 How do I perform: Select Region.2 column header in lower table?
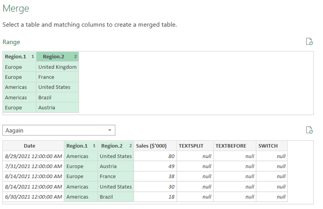coord(115,146)
